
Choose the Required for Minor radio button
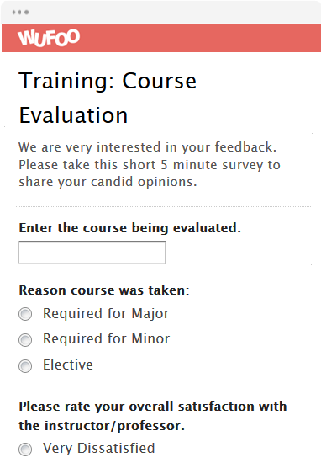(x=25, y=340)
